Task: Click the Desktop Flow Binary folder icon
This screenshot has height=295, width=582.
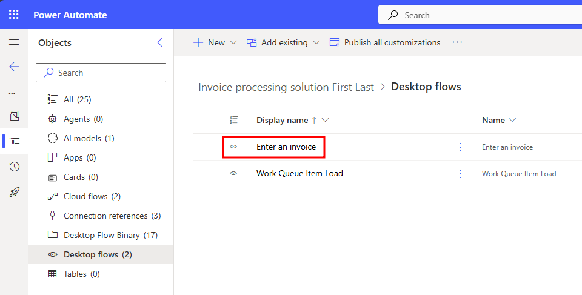Action: 53,234
